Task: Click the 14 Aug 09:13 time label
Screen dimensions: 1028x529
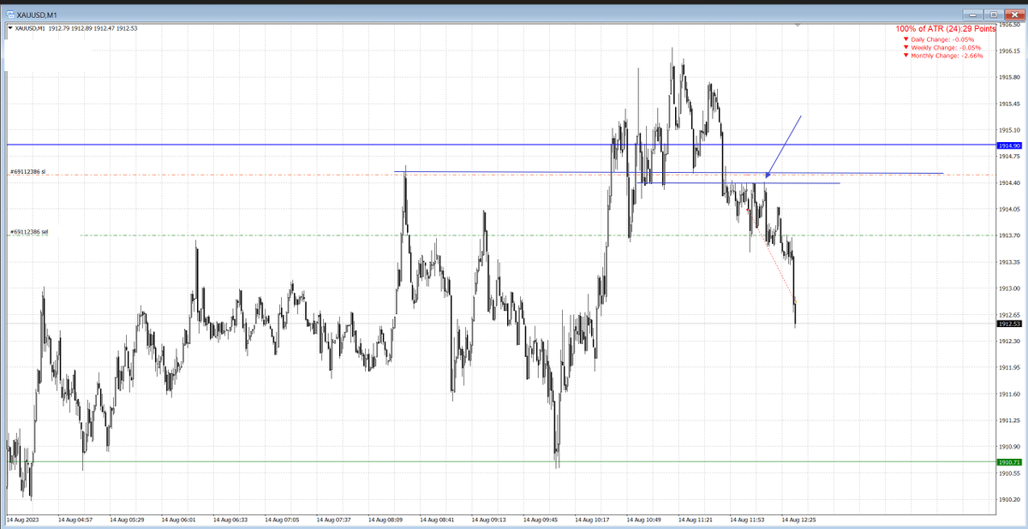Action: [x=488, y=519]
